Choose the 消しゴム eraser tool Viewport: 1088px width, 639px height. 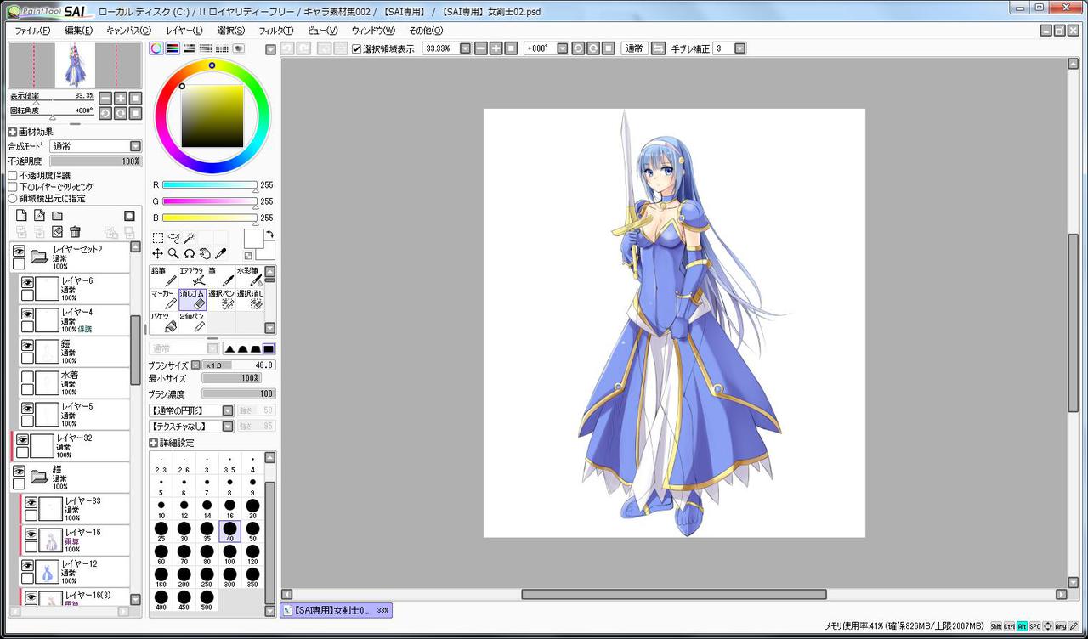193,299
